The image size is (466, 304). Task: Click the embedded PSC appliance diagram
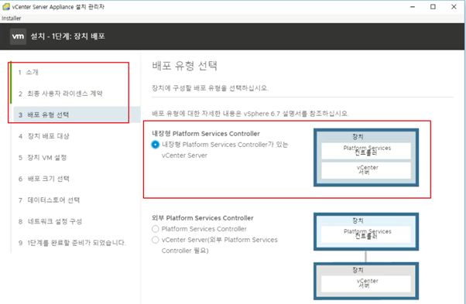(366, 158)
